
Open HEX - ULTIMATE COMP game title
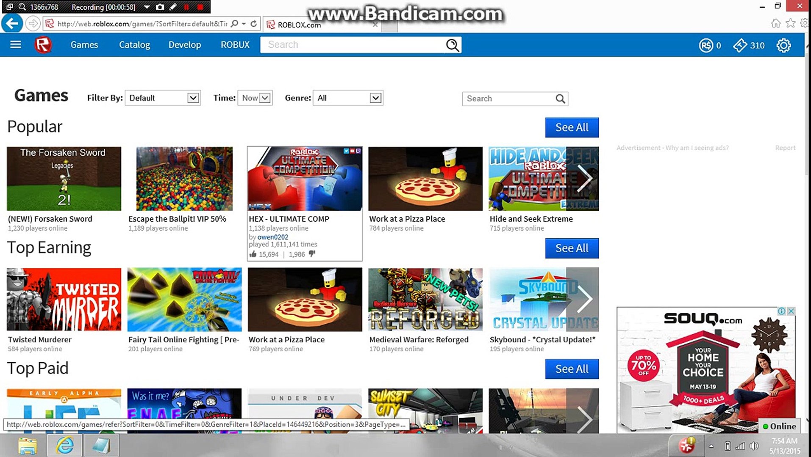tap(289, 219)
